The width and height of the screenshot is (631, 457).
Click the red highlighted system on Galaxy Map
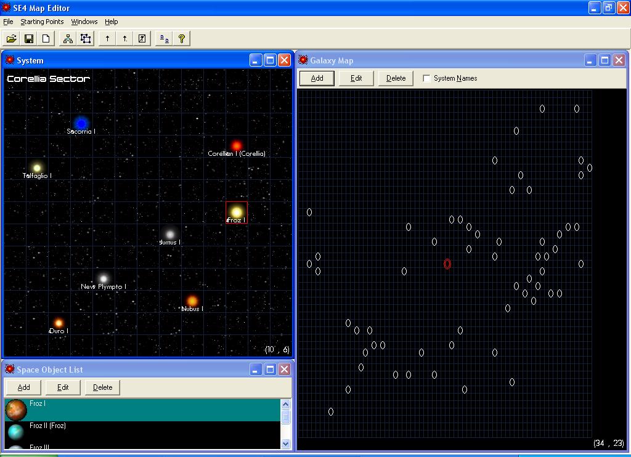(447, 264)
